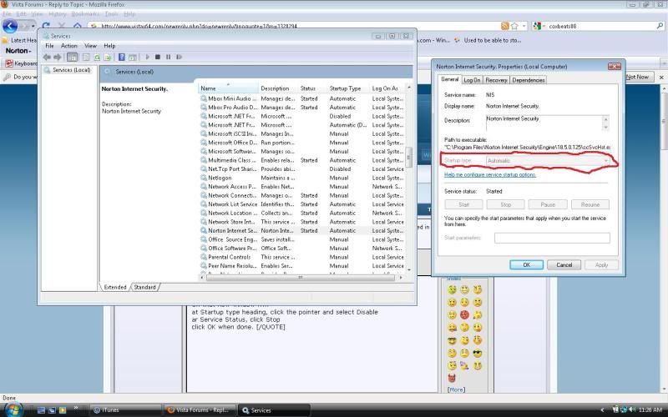This screenshot has height=417, width=668.
Task: Click the Apply button in Properties
Action: (601, 265)
